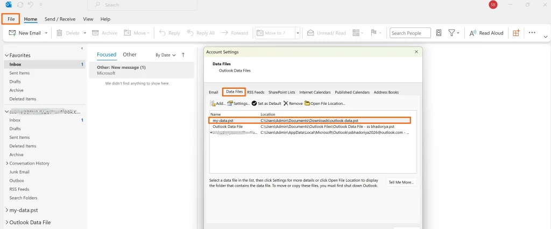The image size is (551, 229).
Task: Open the SB account avatar
Action: [493, 4]
